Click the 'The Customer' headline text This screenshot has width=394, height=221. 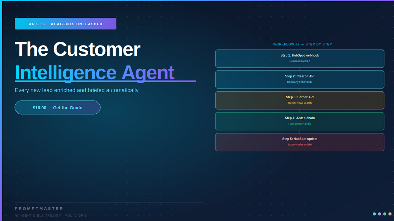(77, 49)
